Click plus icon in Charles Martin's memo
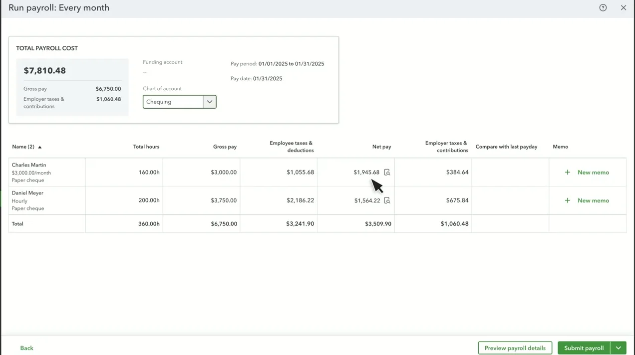The width and height of the screenshot is (635, 355). [567, 173]
